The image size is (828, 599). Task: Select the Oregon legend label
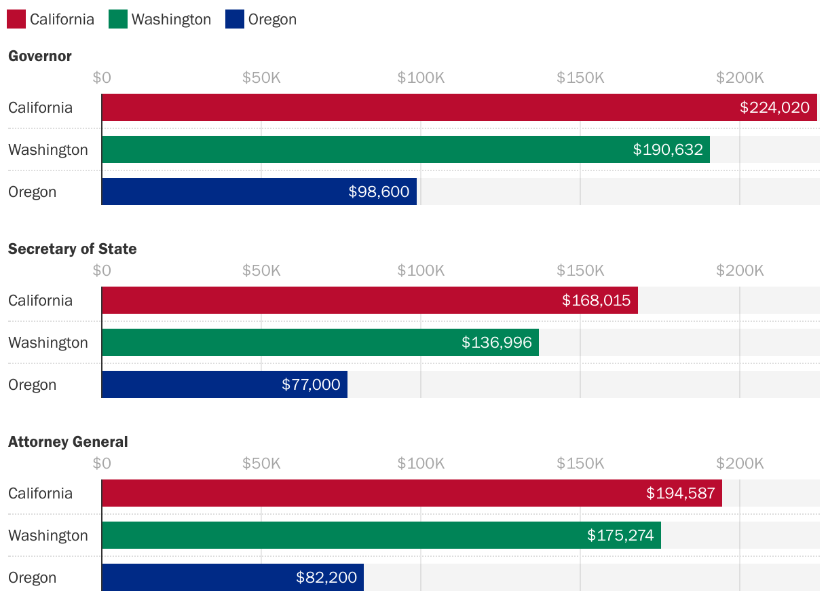click(272, 19)
